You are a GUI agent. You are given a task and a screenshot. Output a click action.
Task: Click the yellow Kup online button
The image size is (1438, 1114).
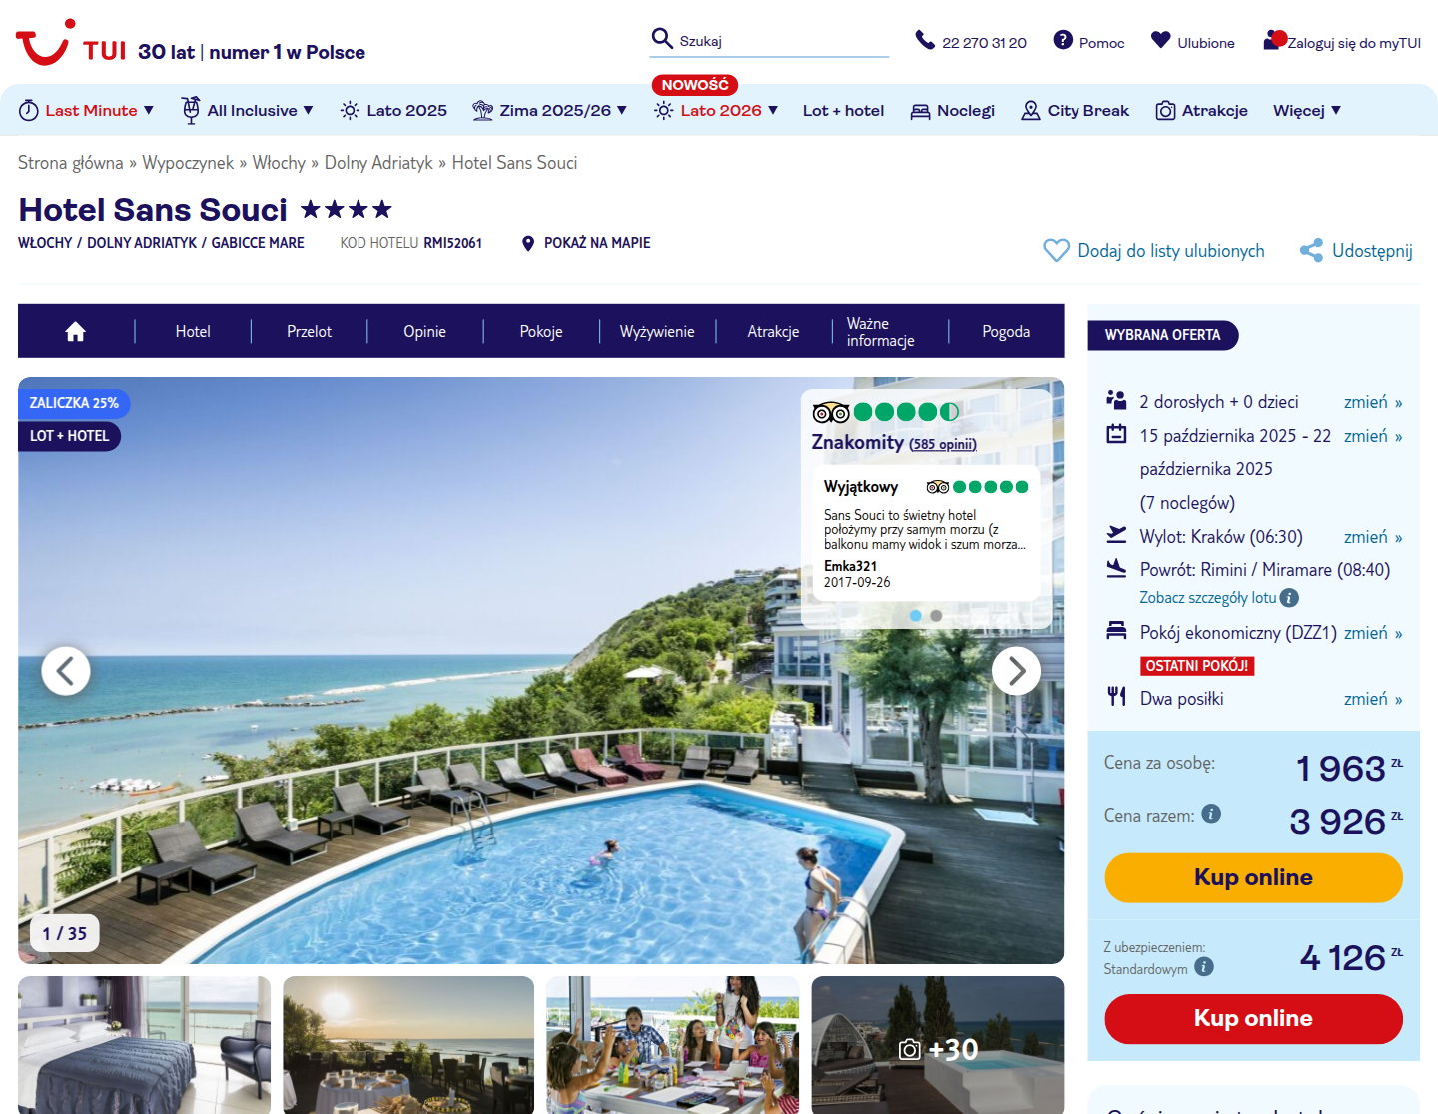[1253, 878]
